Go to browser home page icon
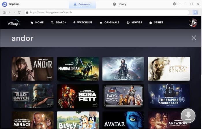Image resolution: width=202 pixels, height=129 pixels. (x=4, y=12)
